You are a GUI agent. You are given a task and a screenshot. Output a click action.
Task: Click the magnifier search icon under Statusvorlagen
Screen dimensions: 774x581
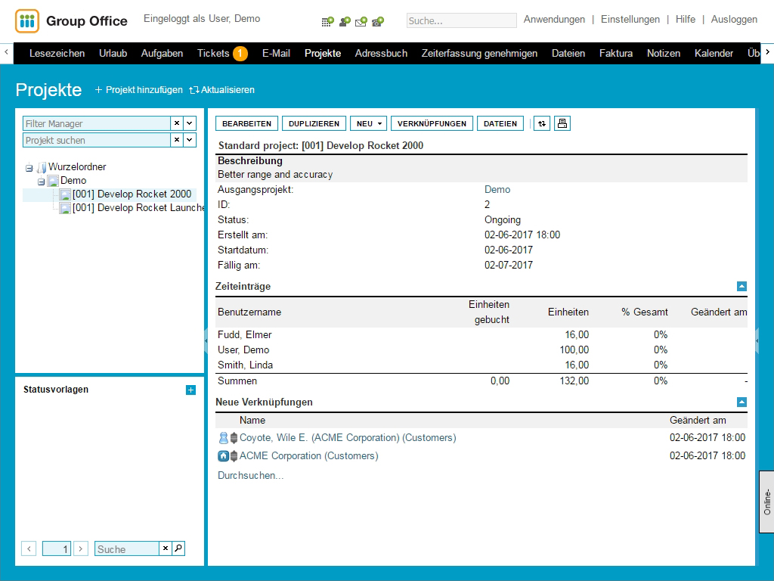click(178, 549)
